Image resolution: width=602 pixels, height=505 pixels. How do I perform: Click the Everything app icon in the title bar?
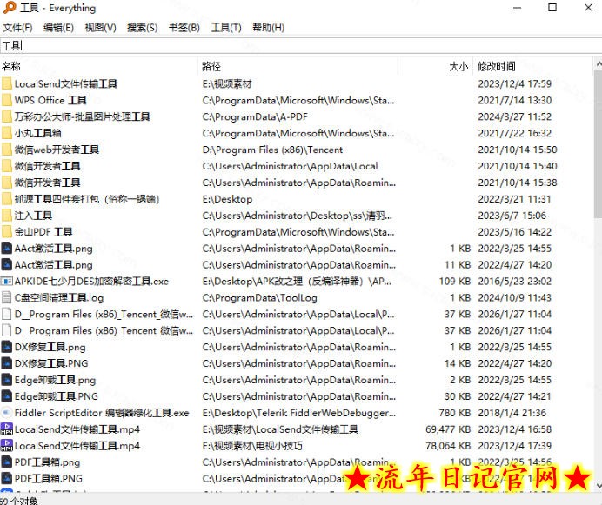(10, 8)
